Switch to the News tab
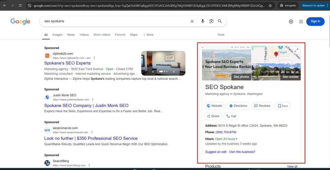 tap(71, 35)
